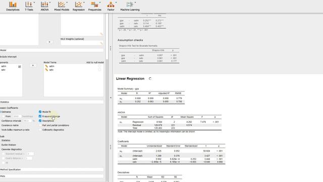This screenshot has width=323, height=182.
Task: Select the satm term in Model Terms
Action: (x=51, y=66)
